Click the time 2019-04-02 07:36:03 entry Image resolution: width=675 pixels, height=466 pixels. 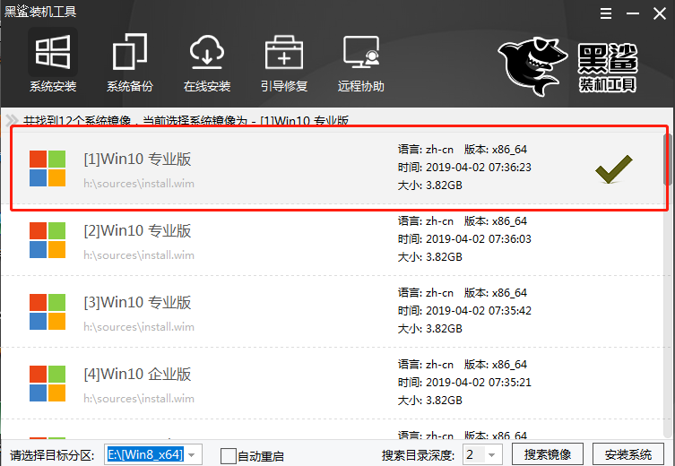click(x=464, y=238)
